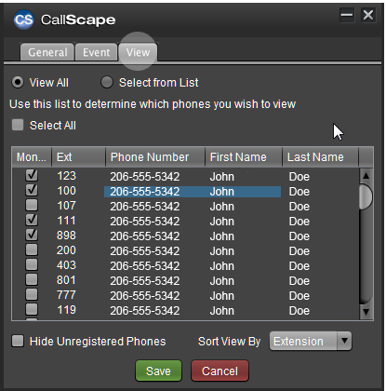The height and width of the screenshot is (391, 386).
Task: Choose Select from List radio option
Action: (x=107, y=82)
